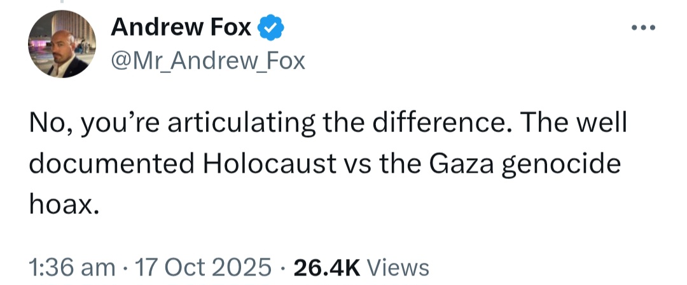Open the @Mr_Andrew_Fox handle link
Viewport: 687px width, 285px height.
point(207,61)
